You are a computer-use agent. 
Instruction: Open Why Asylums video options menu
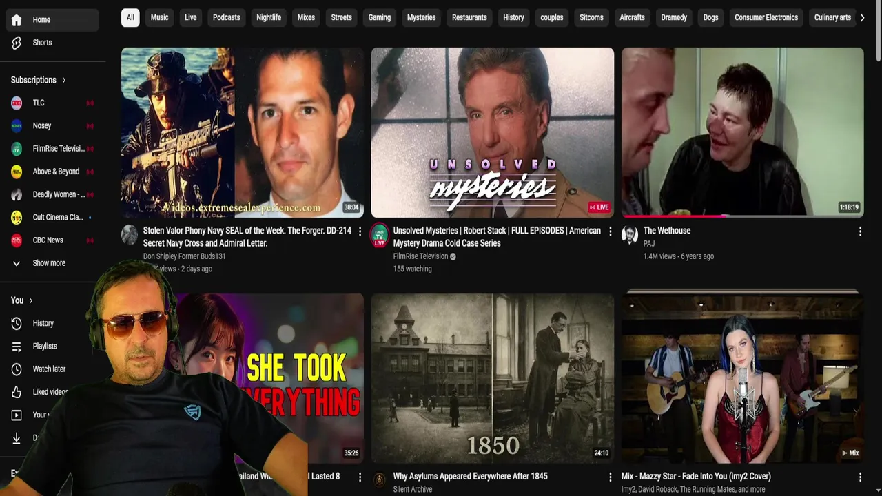pyautogui.click(x=610, y=477)
